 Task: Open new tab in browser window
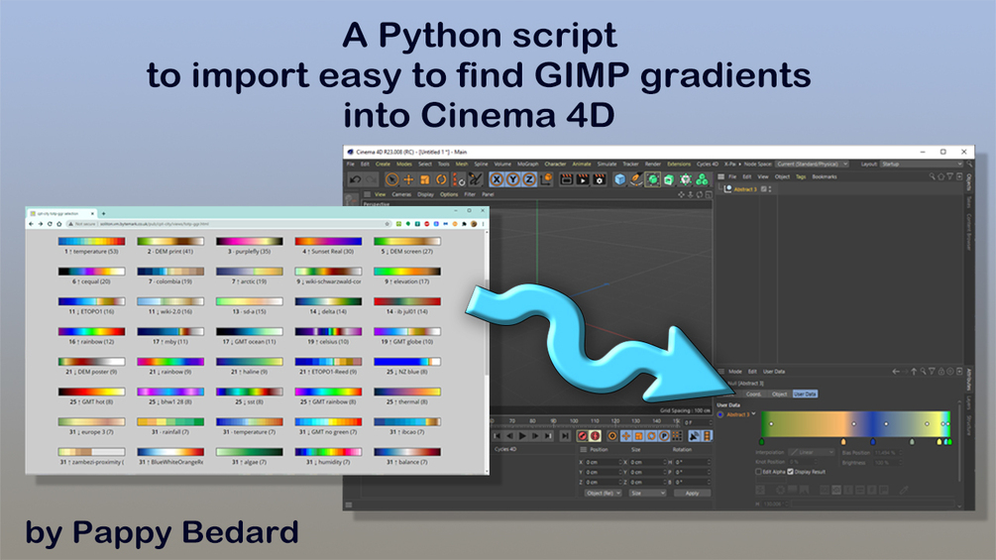click(x=103, y=213)
